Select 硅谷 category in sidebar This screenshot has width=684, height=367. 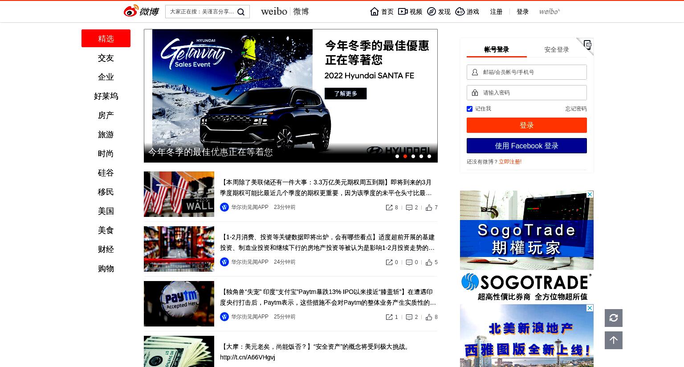click(x=106, y=173)
